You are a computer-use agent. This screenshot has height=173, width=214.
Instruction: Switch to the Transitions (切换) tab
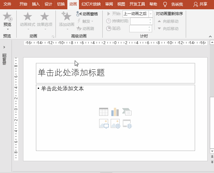point(61,4)
